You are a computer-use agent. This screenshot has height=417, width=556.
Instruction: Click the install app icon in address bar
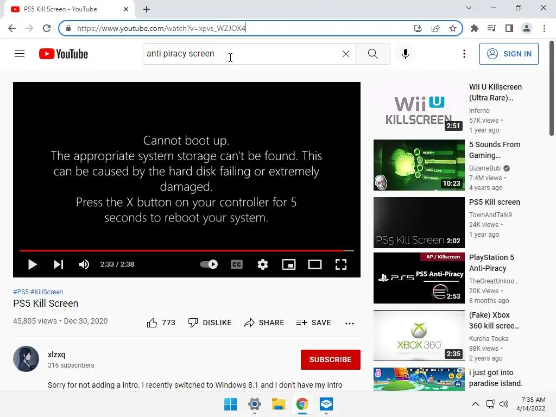click(x=418, y=28)
